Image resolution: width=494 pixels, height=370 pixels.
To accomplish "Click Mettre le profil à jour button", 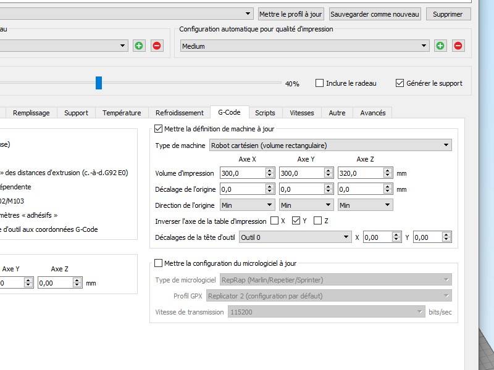I will click(x=291, y=14).
